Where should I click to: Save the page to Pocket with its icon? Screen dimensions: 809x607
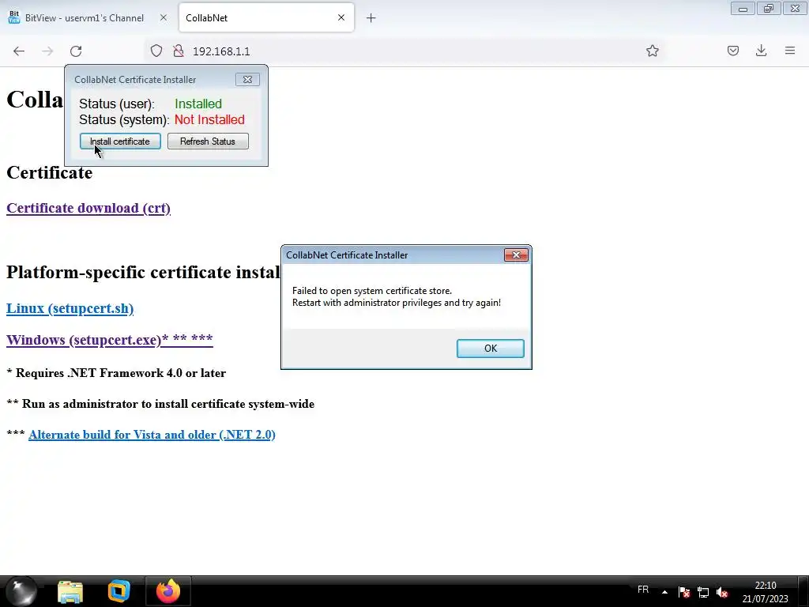[733, 51]
